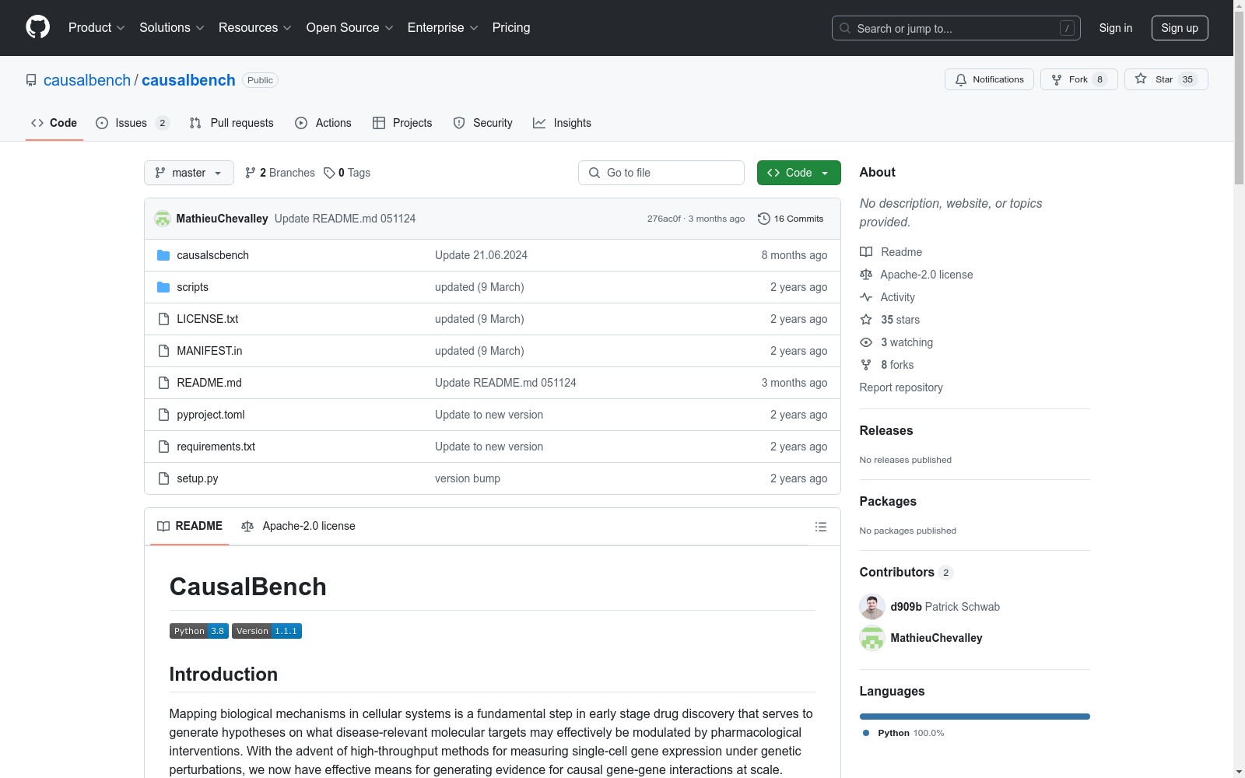Click the requirements.txt file icon
This screenshot has width=1245, height=778.
click(163, 447)
